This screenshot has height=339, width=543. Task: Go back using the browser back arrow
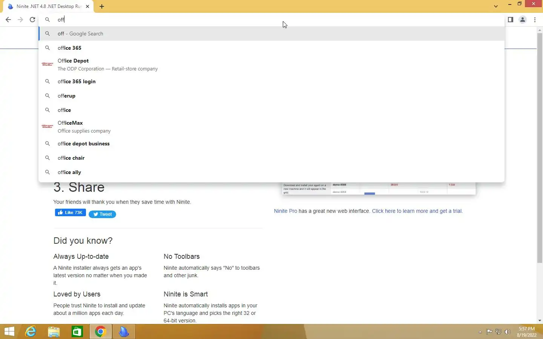8,20
